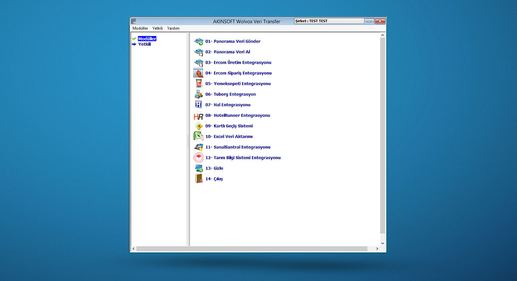Image resolution: width=517 pixels, height=281 pixels.
Task: Open the Yetkili menu in menu bar
Action: [157, 28]
